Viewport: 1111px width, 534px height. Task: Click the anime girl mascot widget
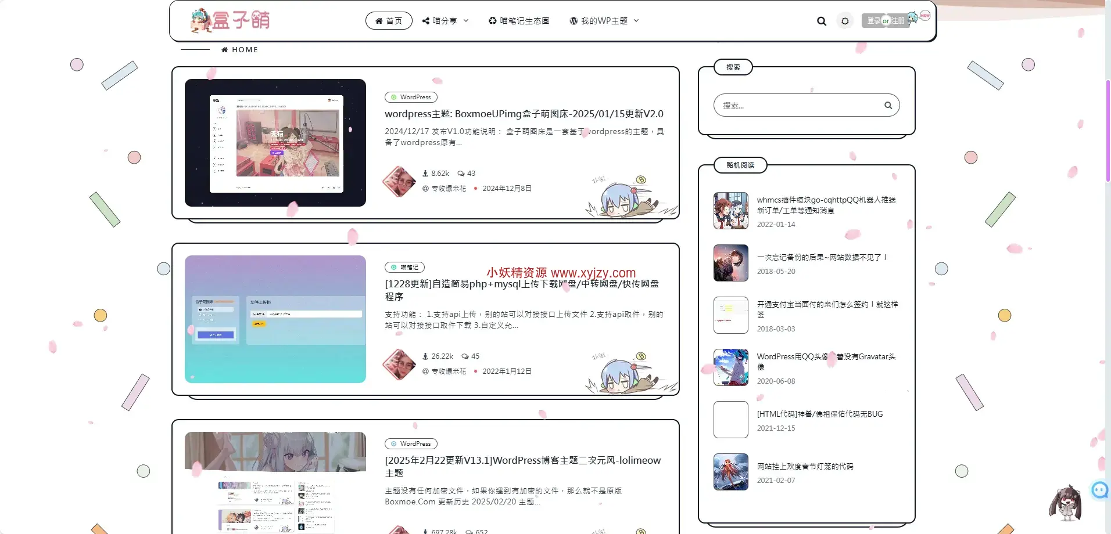(1067, 503)
